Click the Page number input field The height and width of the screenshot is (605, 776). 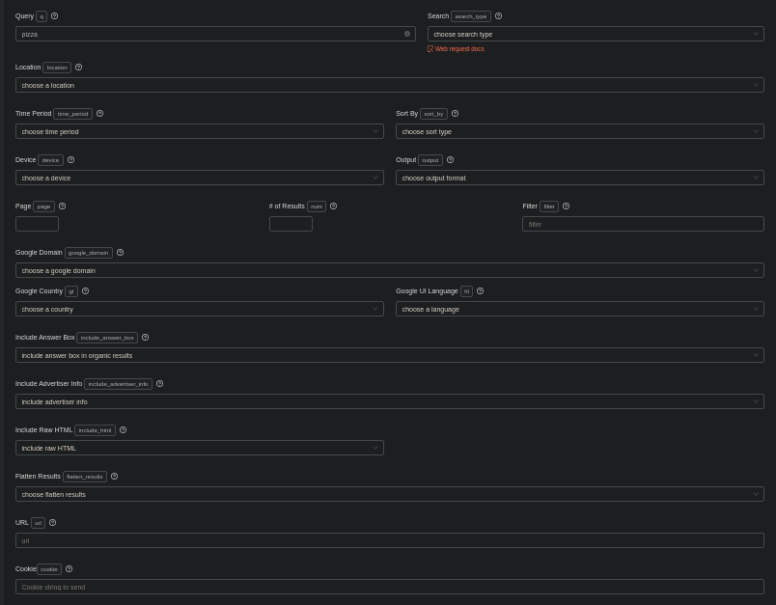[x=37, y=224]
